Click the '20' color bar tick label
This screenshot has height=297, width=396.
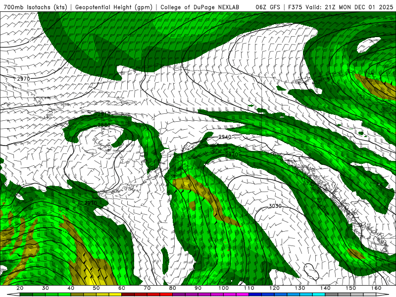pyautogui.click(x=20, y=288)
